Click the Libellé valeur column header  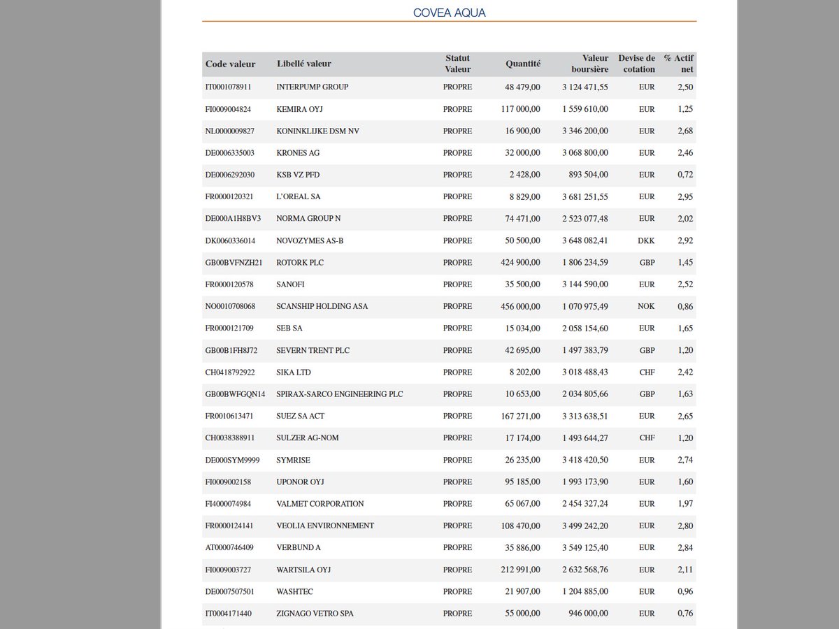point(304,64)
